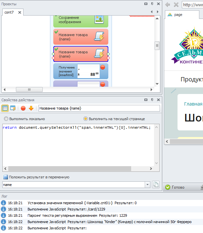The height and width of the screenshot is (233, 203).
Task: Toggle red breakpoint on the bottom purple block
Action: (x=103, y=84)
